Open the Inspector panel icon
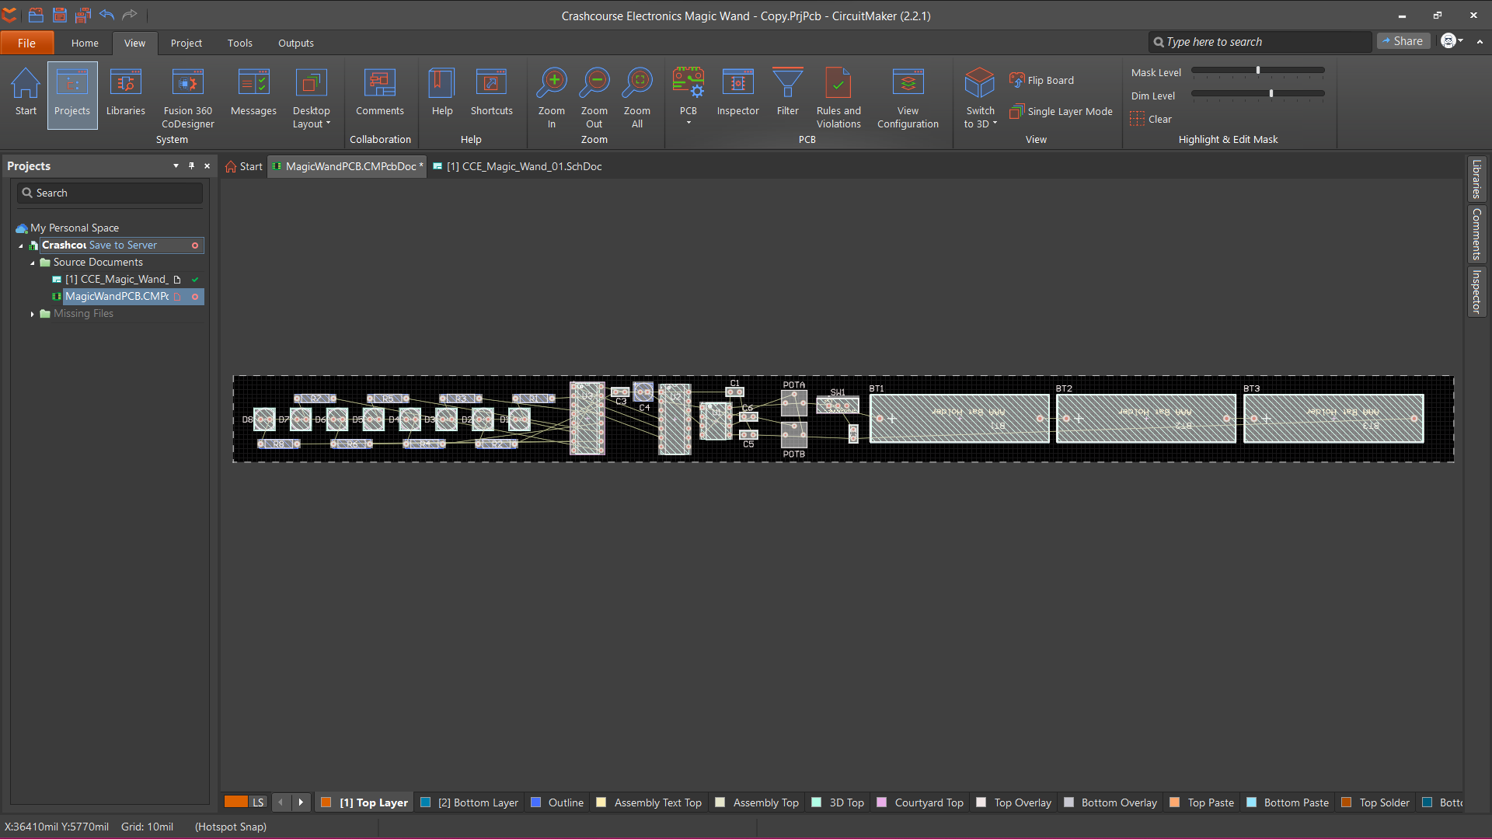1492x839 pixels. coord(737,82)
